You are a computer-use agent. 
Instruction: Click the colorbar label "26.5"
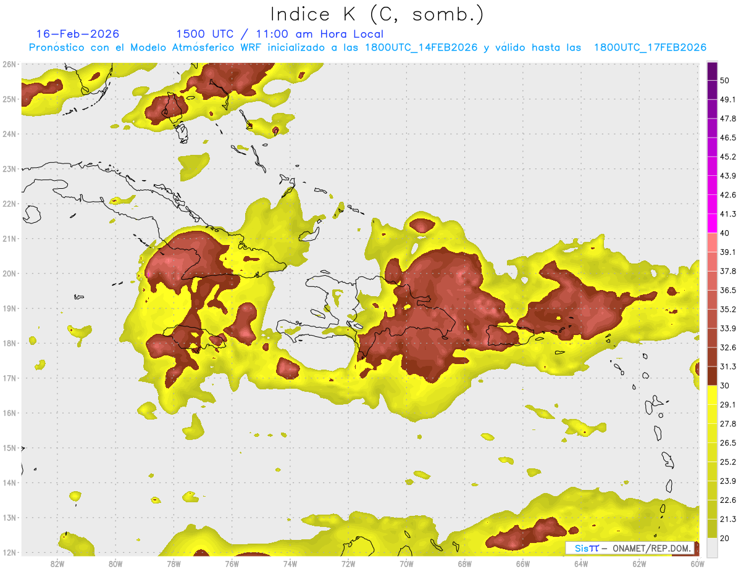[727, 443]
